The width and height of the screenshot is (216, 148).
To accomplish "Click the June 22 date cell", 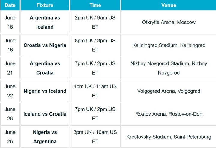I will pyautogui.click(x=10, y=91).
